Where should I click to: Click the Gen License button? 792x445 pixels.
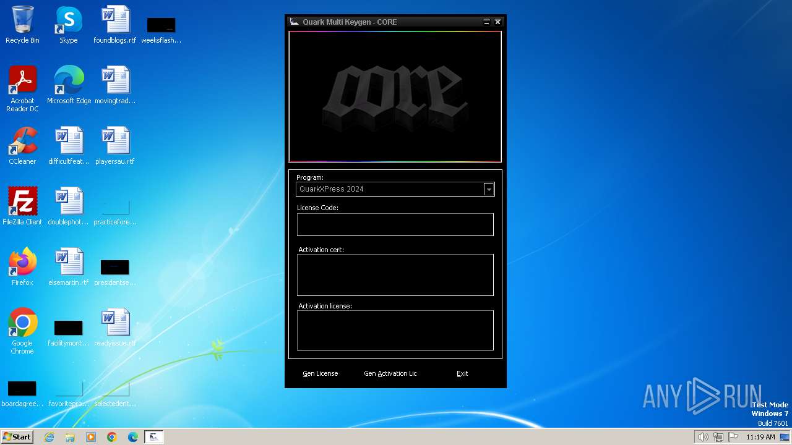click(321, 373)
